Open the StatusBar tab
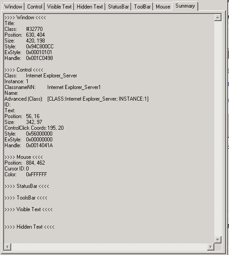This screenshot has width=229, height=255. tap(118, 7)
